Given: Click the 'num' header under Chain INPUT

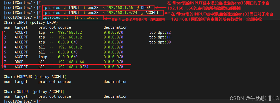Looking at the screenshot, I should pyautogui.click(x=7, y=27).
